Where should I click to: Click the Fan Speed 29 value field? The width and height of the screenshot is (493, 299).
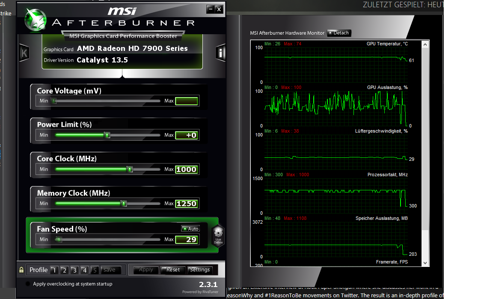187,240
